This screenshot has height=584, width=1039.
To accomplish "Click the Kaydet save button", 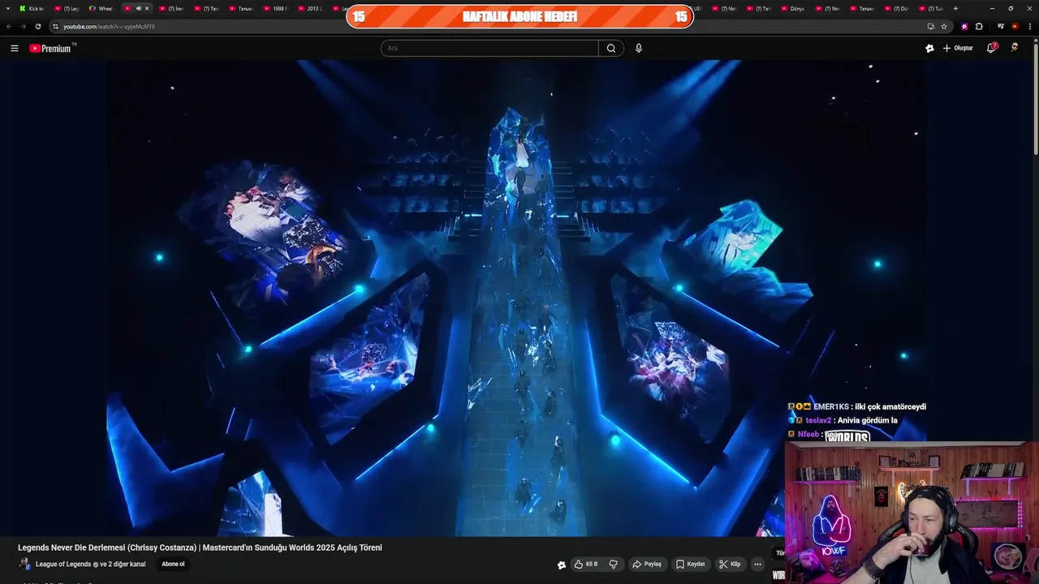I will tap(691, 565).
